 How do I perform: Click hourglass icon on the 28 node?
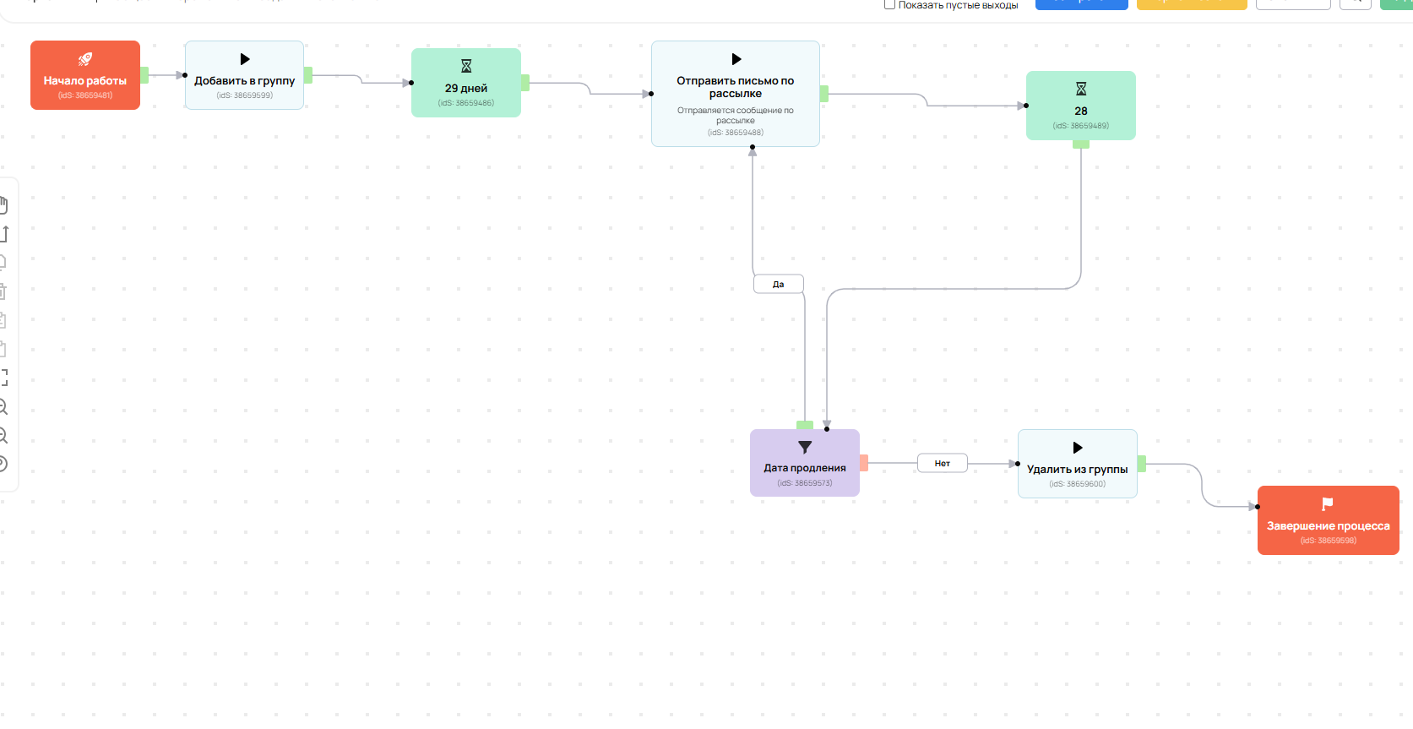(x=1081, y=89)
